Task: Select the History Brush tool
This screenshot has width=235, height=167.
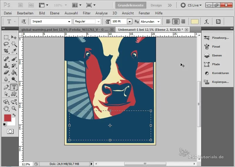Action: pos(14,66)
